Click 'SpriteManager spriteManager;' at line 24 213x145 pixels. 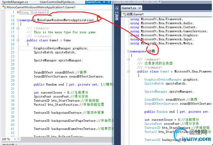58,60
